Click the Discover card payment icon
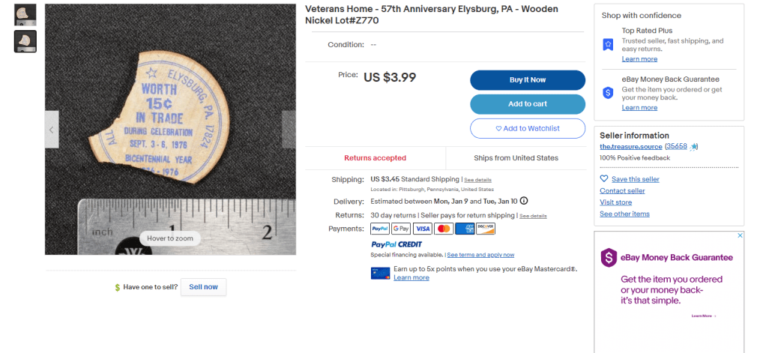Image resolution: width=766 pixels, height=353 pixels. click(x=486, y=229)
